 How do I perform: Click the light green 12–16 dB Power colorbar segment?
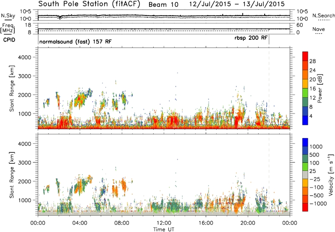pos(305,93)
